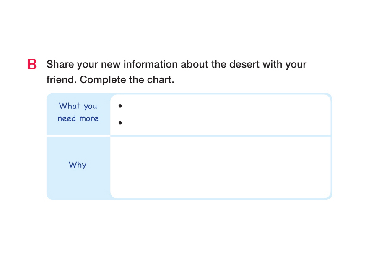366x257 pixels.
Task: Click the red letter B section marker
Action: [32, 65]
